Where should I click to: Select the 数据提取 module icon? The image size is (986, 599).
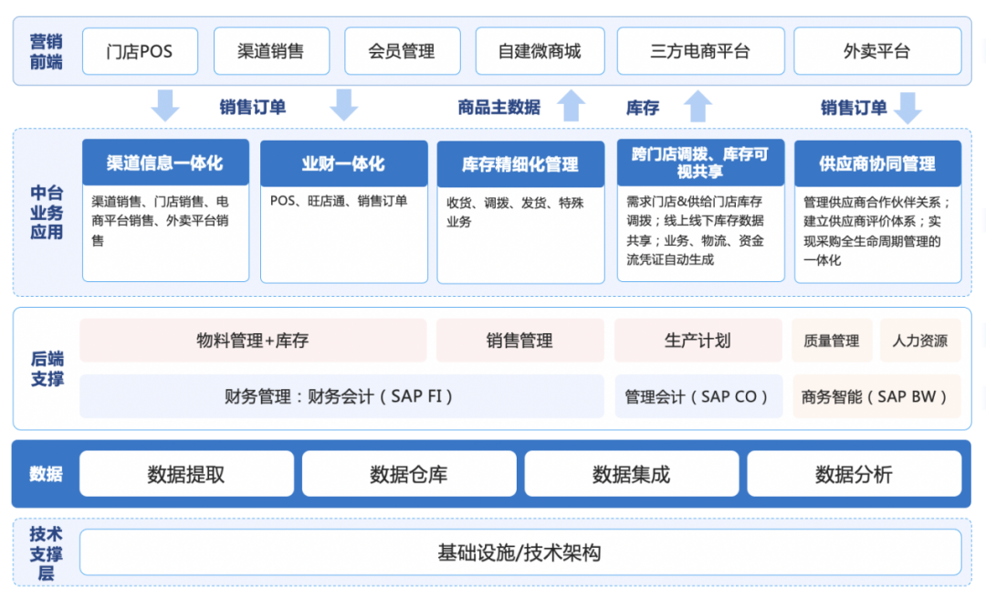coord(186,473)
